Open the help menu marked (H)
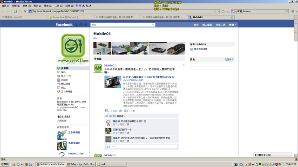298x167 pixels. (69, 6)
